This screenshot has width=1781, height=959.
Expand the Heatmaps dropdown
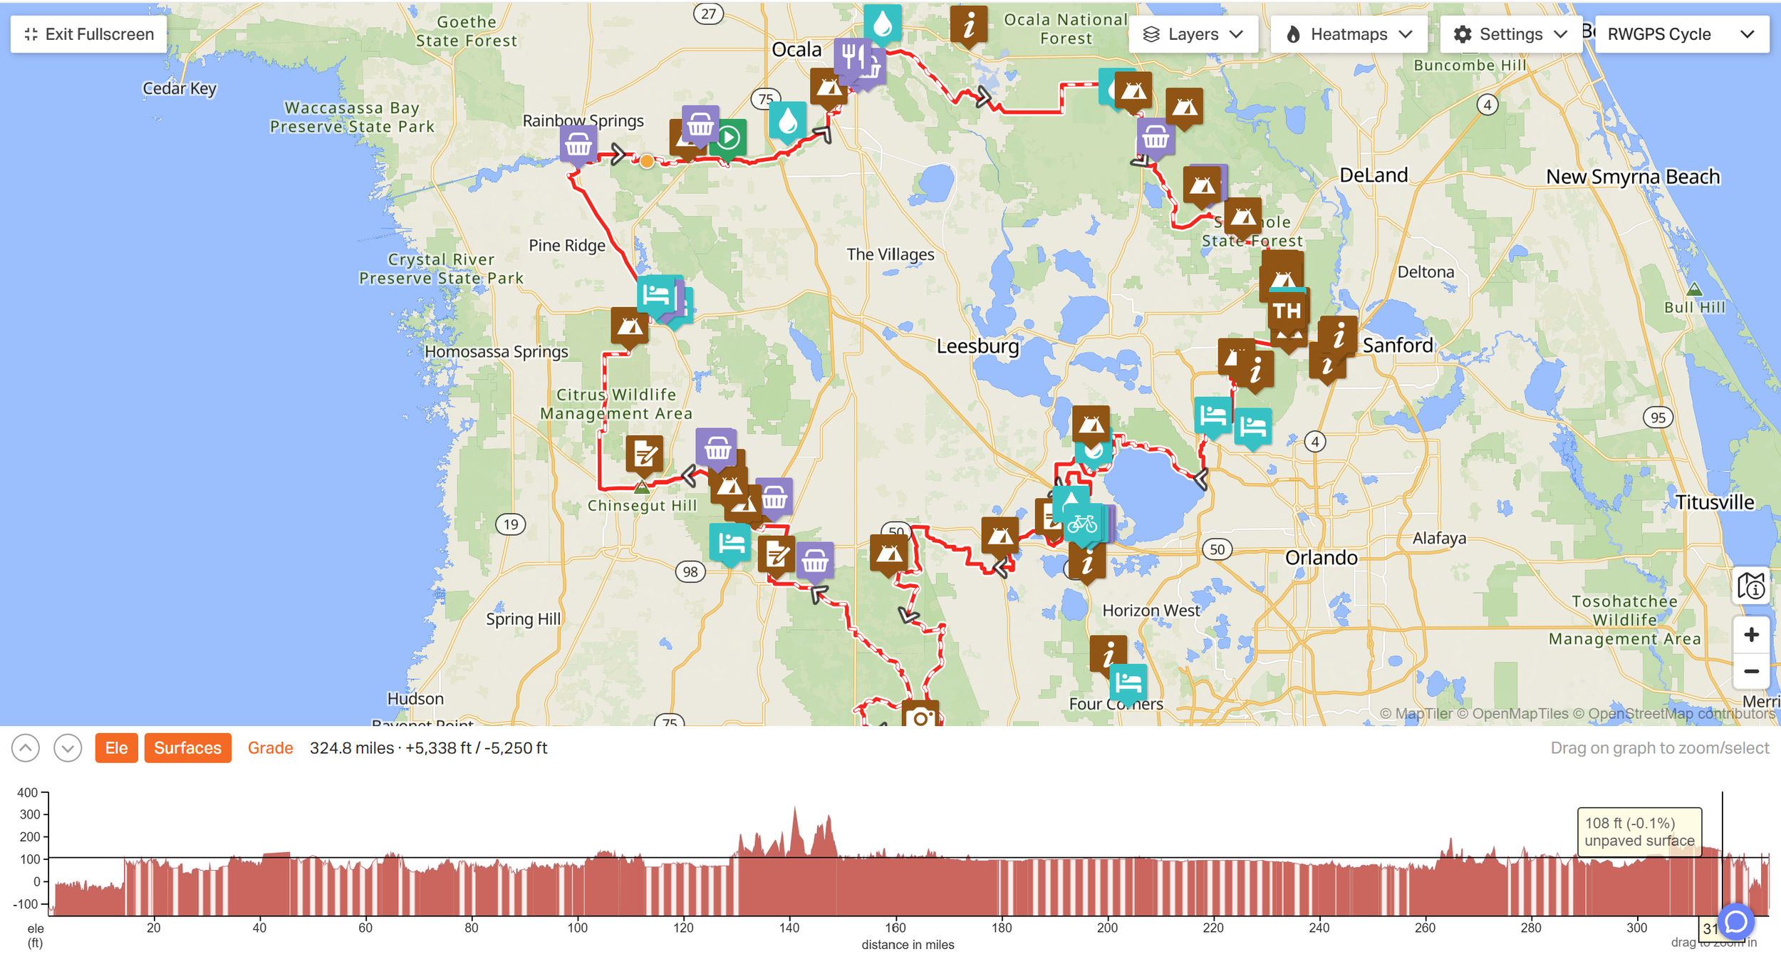click(1348, 34)
